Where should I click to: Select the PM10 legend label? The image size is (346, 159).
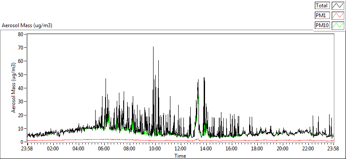(322, 25)
